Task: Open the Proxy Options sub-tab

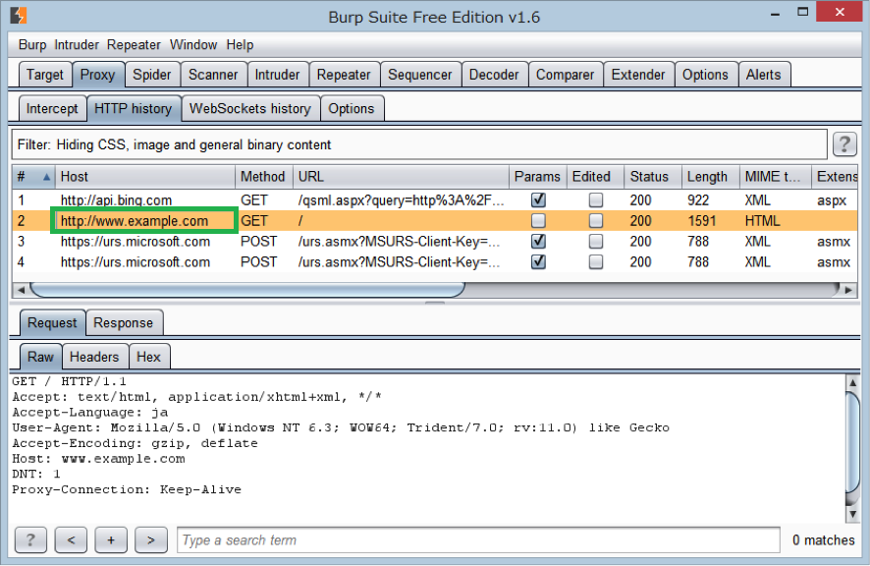Action: pos(352,109)
